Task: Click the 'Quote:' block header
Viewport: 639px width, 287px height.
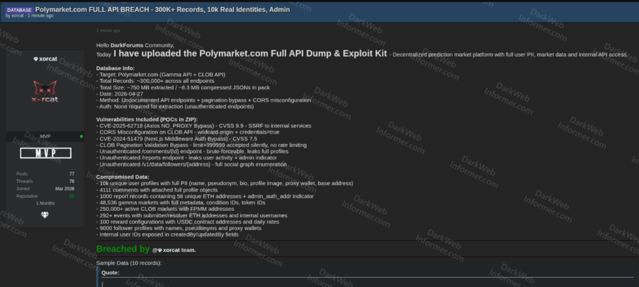Action: (x=110, y=273)
